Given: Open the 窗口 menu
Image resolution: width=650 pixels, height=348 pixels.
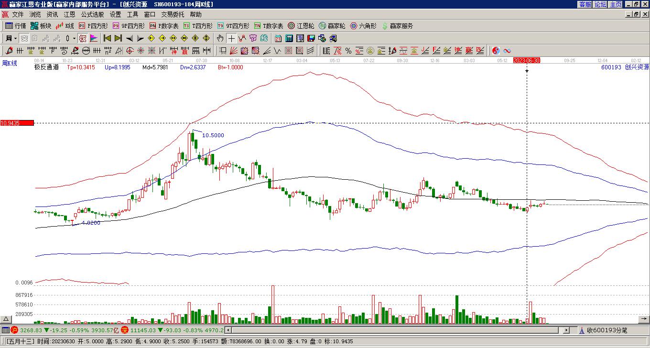Looking at the screenshot, I should coord(150,14).
